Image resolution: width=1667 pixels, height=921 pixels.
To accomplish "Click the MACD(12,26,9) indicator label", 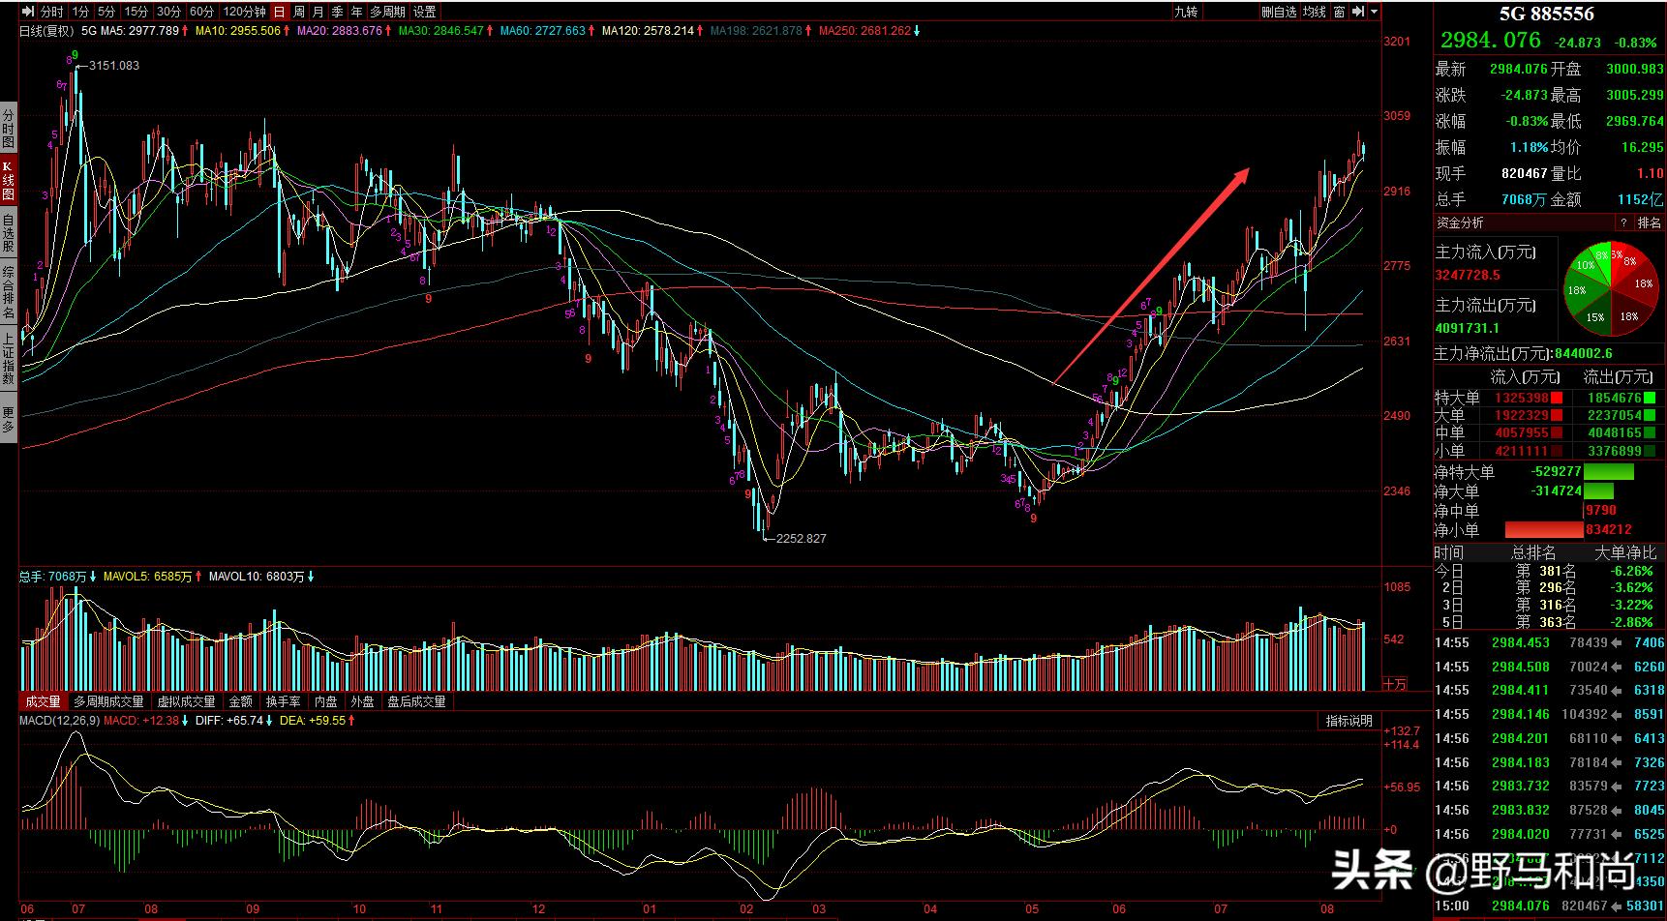I will pos(60,721).
